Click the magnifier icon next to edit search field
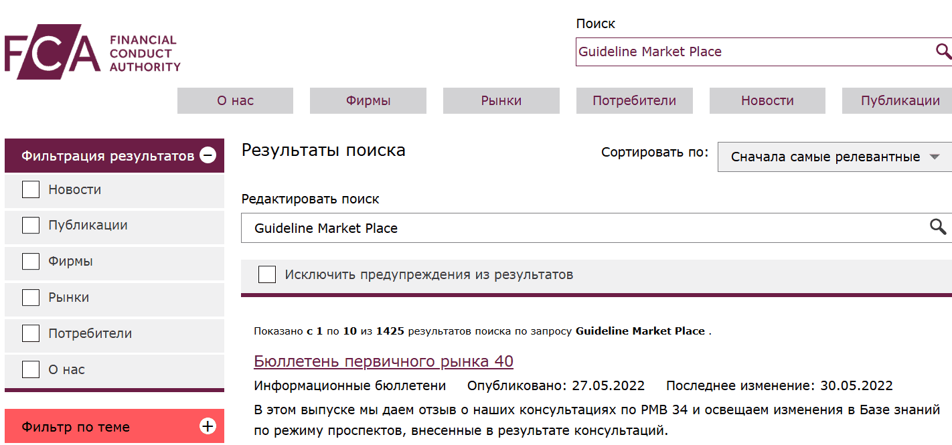The image size is (952, 445). (x=937, y=228)
